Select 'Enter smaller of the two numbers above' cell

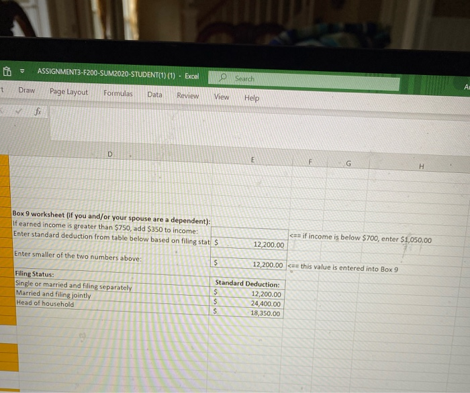pyautogui.click(x=78, y=256)
